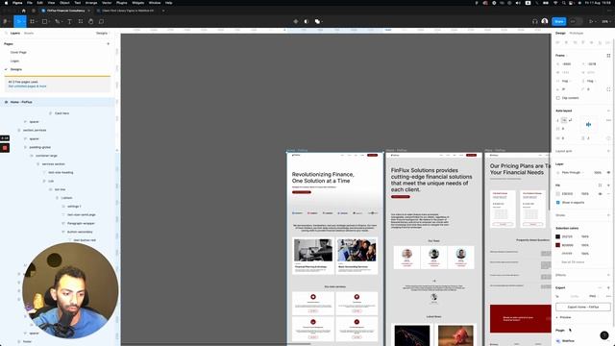Click the red stop recording icon
This screenshot has width=615, height=346.
5,148
